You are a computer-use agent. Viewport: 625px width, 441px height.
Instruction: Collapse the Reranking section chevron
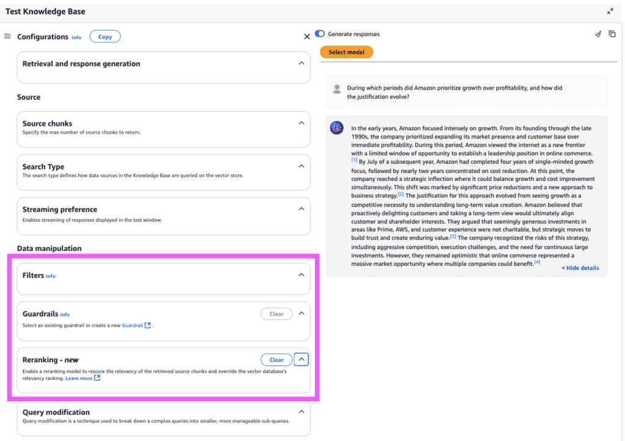301,360
